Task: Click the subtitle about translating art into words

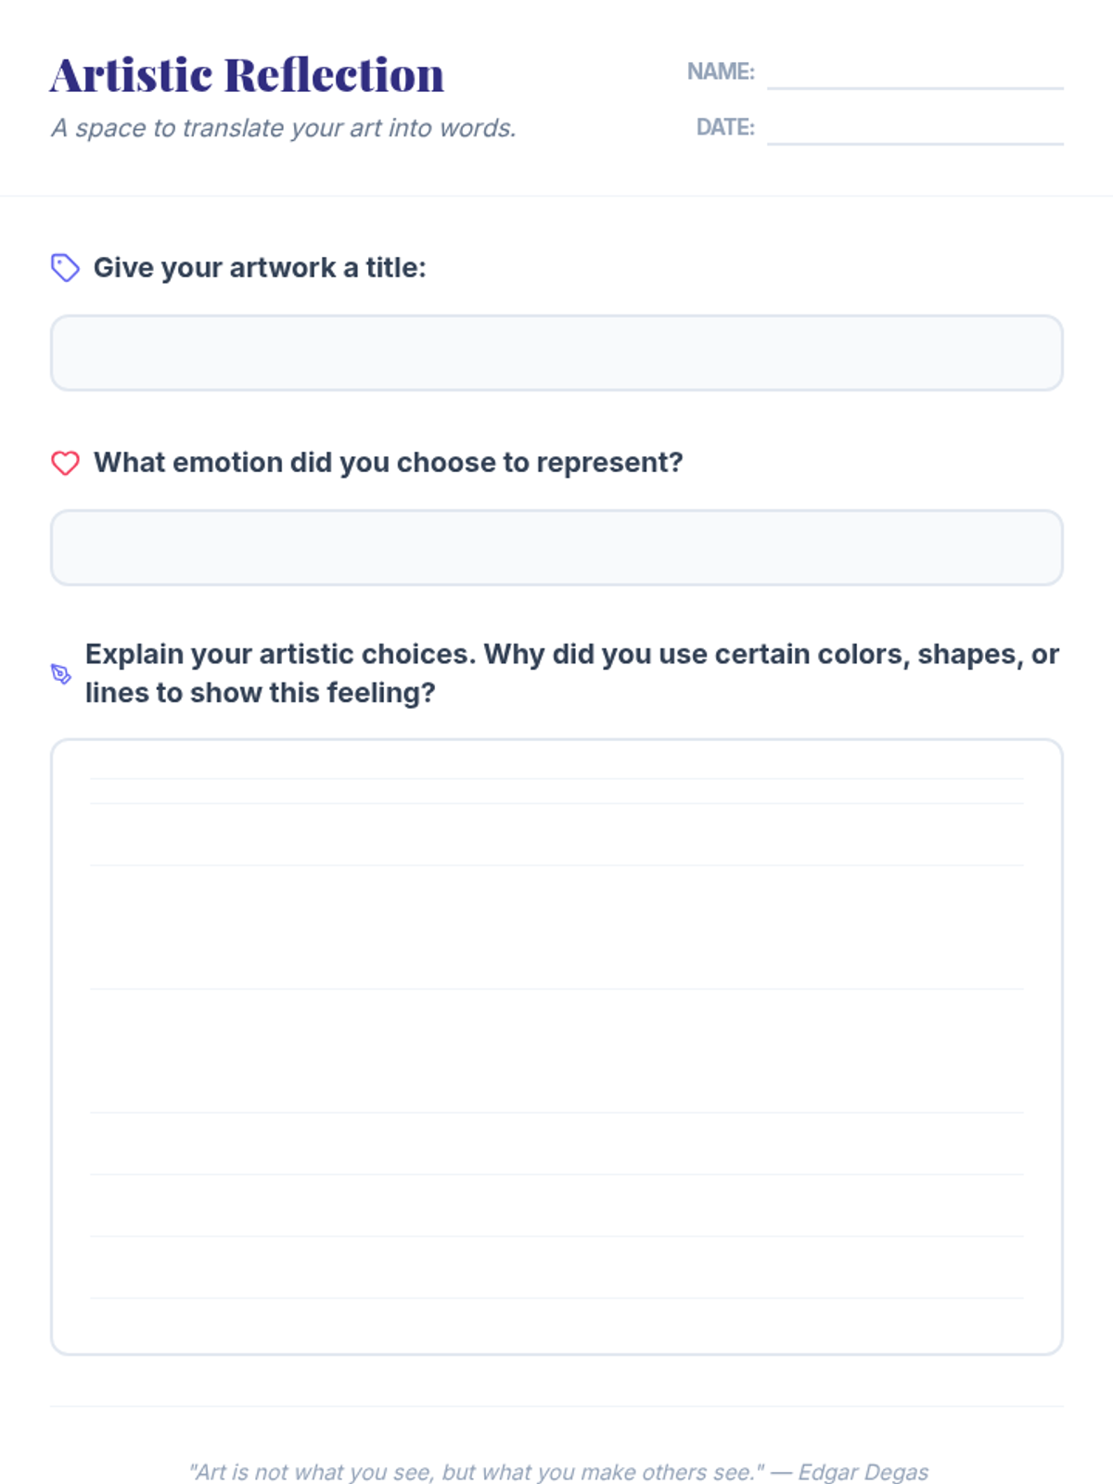Action: coord(284,128)
